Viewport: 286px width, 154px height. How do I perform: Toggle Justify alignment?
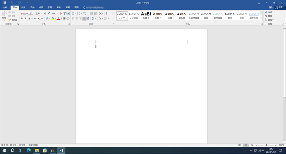(x=84, y=19)
